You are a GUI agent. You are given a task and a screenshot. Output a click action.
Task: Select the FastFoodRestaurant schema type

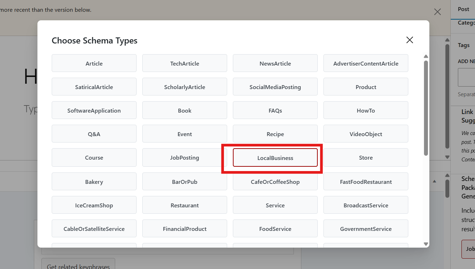coord(366,182)
